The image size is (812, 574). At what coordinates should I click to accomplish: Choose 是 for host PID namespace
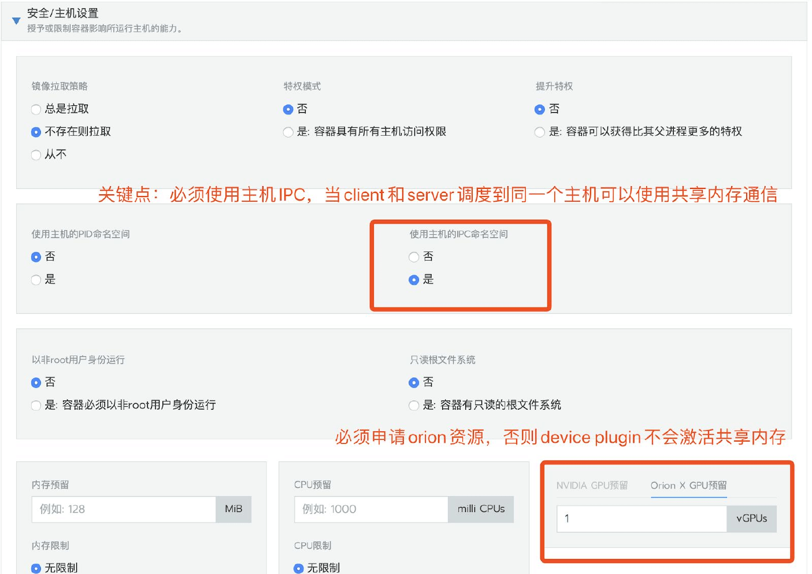[36, 280]
